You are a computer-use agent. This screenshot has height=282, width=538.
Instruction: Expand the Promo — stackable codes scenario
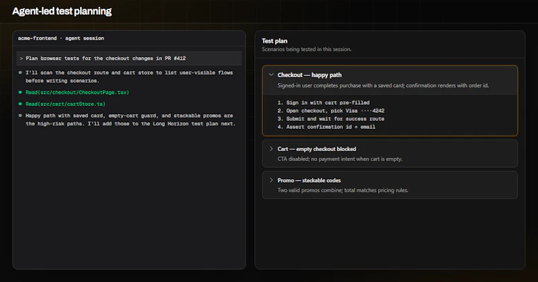coord(271,180)
